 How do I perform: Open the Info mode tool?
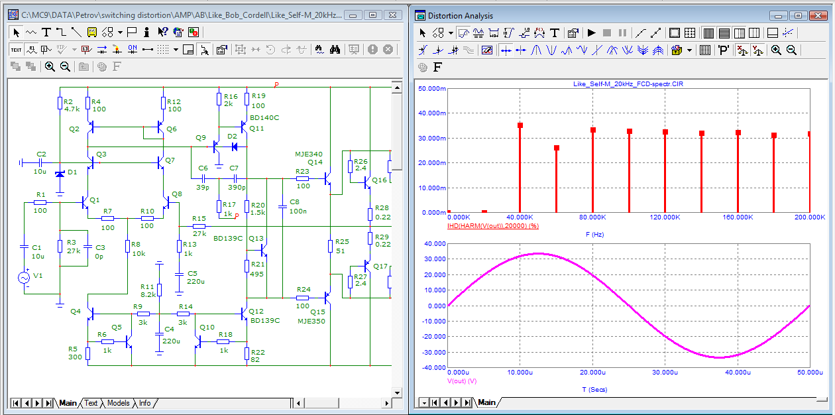146,32
